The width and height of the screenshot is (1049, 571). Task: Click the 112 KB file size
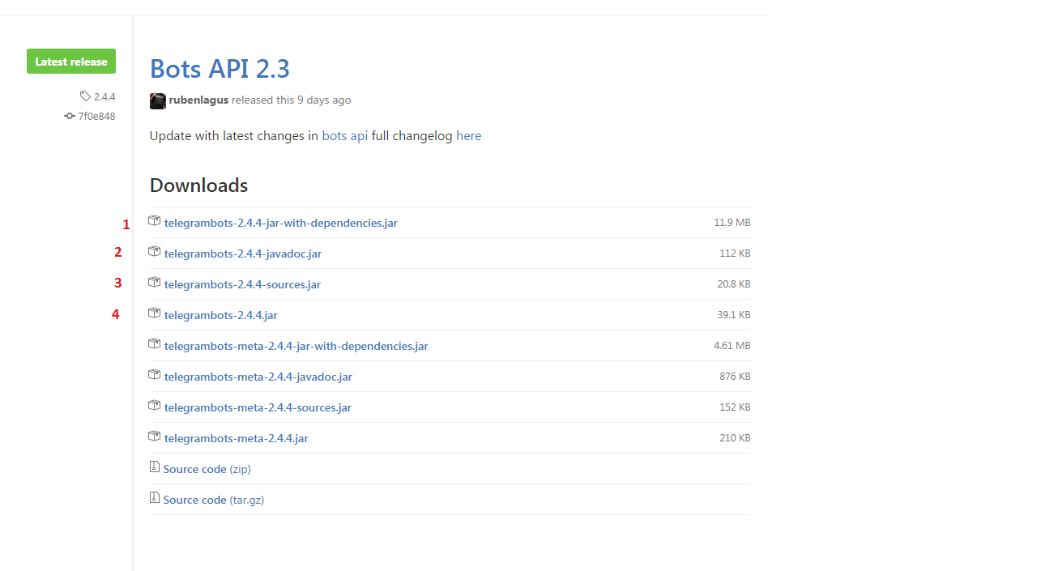click(x=735, y=254)
